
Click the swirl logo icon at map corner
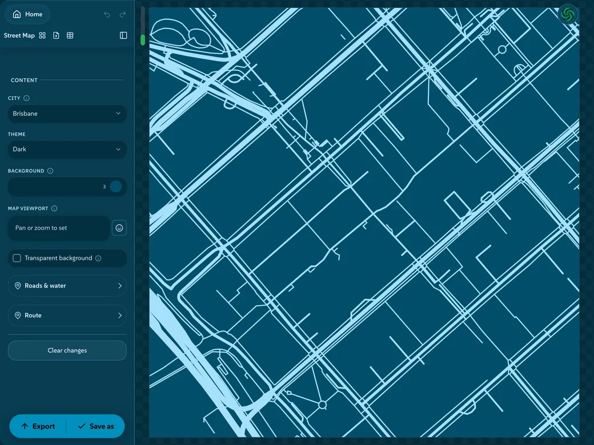coord(568,15)
